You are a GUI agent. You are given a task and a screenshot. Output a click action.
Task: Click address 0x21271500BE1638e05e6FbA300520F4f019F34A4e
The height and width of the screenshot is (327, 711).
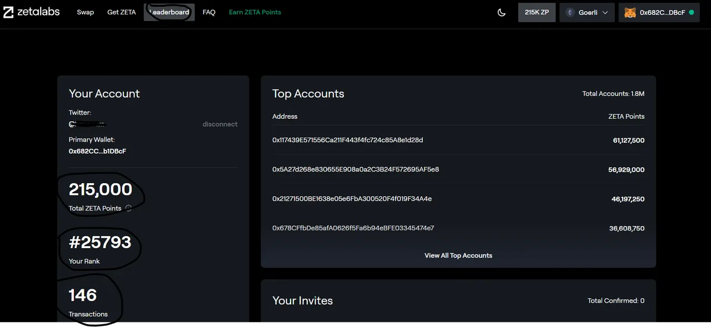tap(352, 199)
